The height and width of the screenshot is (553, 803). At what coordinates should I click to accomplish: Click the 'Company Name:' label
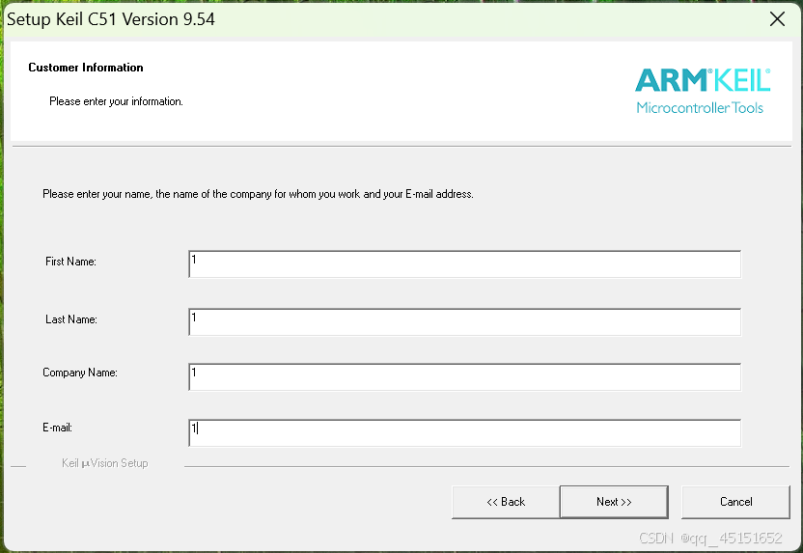[80, 373]
